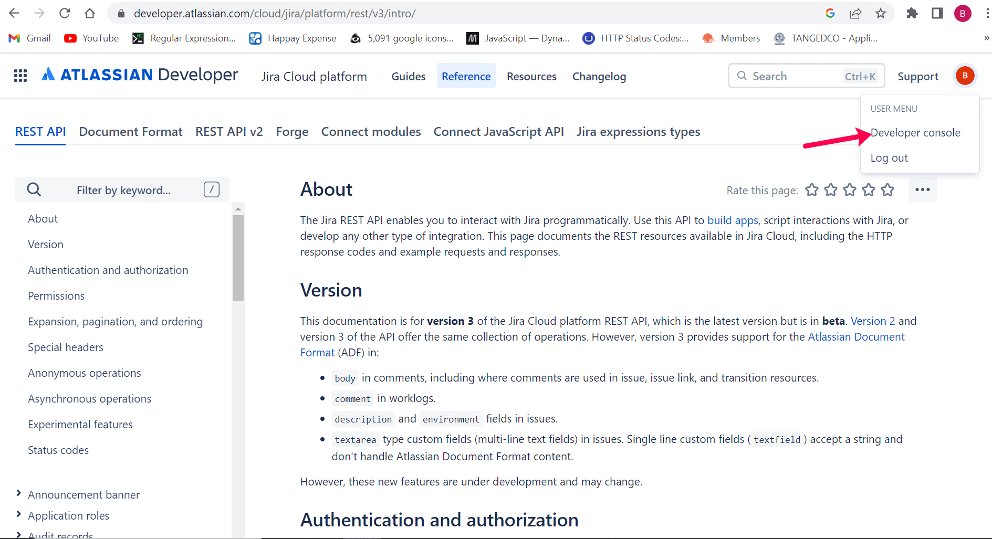Follow the build apps link

(x=733, y=220)
